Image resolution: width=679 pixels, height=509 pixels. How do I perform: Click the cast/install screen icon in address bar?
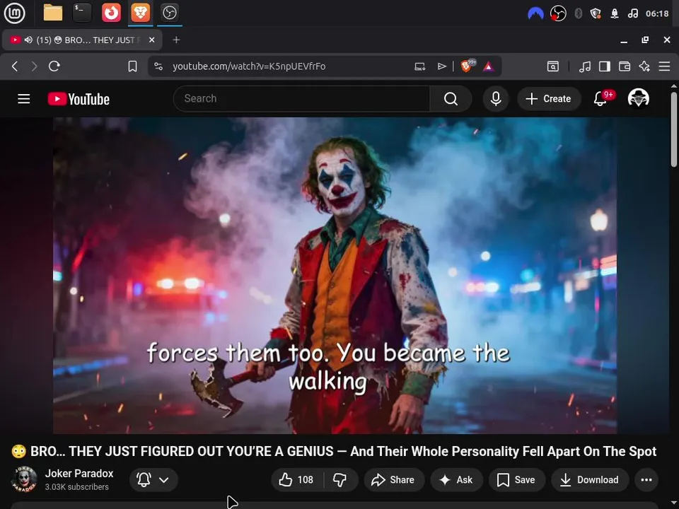click(x=419, y=66)
